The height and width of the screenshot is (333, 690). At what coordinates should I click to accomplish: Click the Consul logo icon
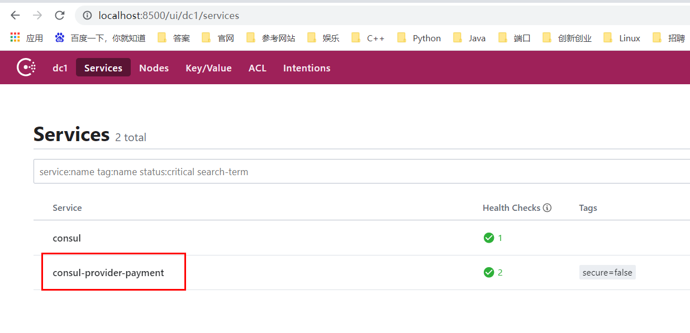click(x=26, y=67)
